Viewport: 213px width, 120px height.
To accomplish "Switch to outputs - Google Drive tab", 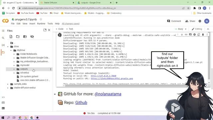I will coord(95,3).
